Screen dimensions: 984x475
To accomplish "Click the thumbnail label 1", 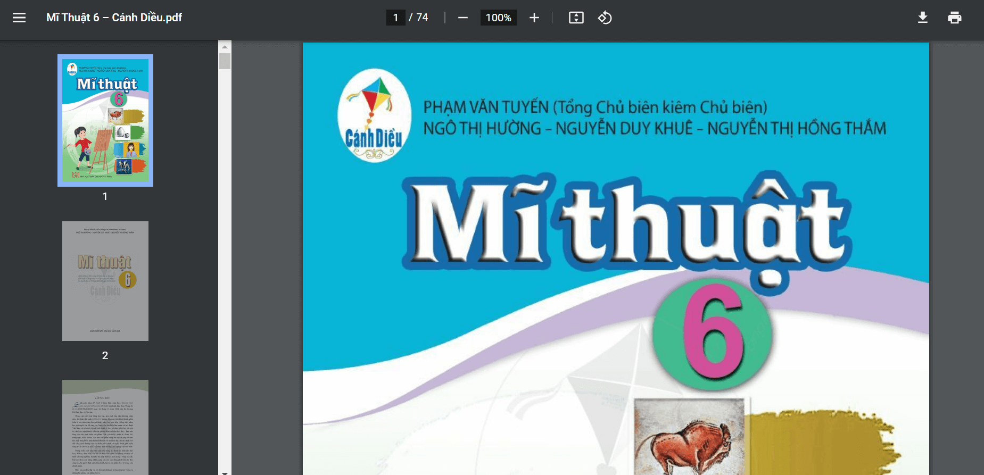I will [x=105, y=196].
